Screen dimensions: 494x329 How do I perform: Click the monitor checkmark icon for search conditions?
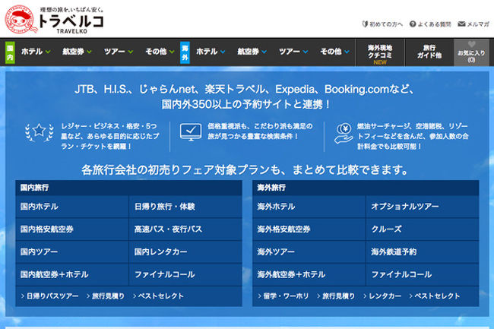point(191,131)
